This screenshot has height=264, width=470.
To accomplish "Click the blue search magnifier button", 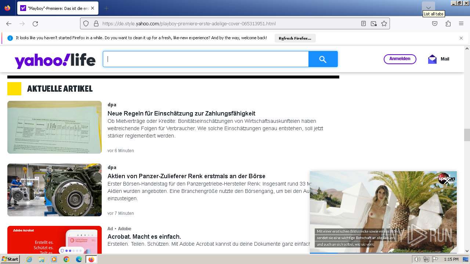I will click(323, 59).
